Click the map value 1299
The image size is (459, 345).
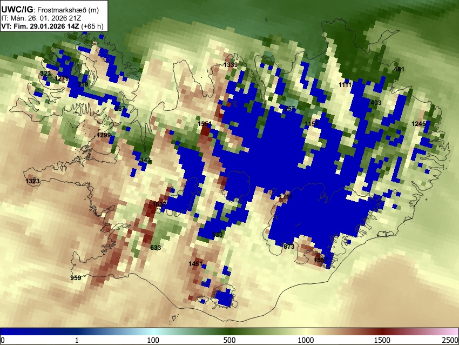104,135
